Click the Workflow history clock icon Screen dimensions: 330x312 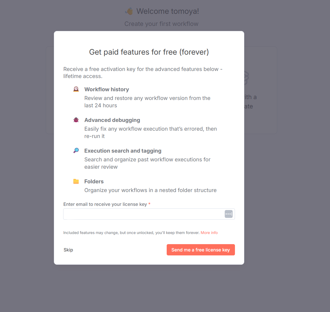(76, 89)
